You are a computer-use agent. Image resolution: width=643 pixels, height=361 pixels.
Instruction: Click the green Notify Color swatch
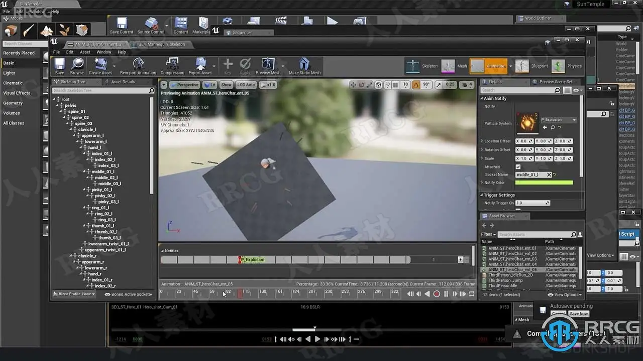(x=544, y=183)
